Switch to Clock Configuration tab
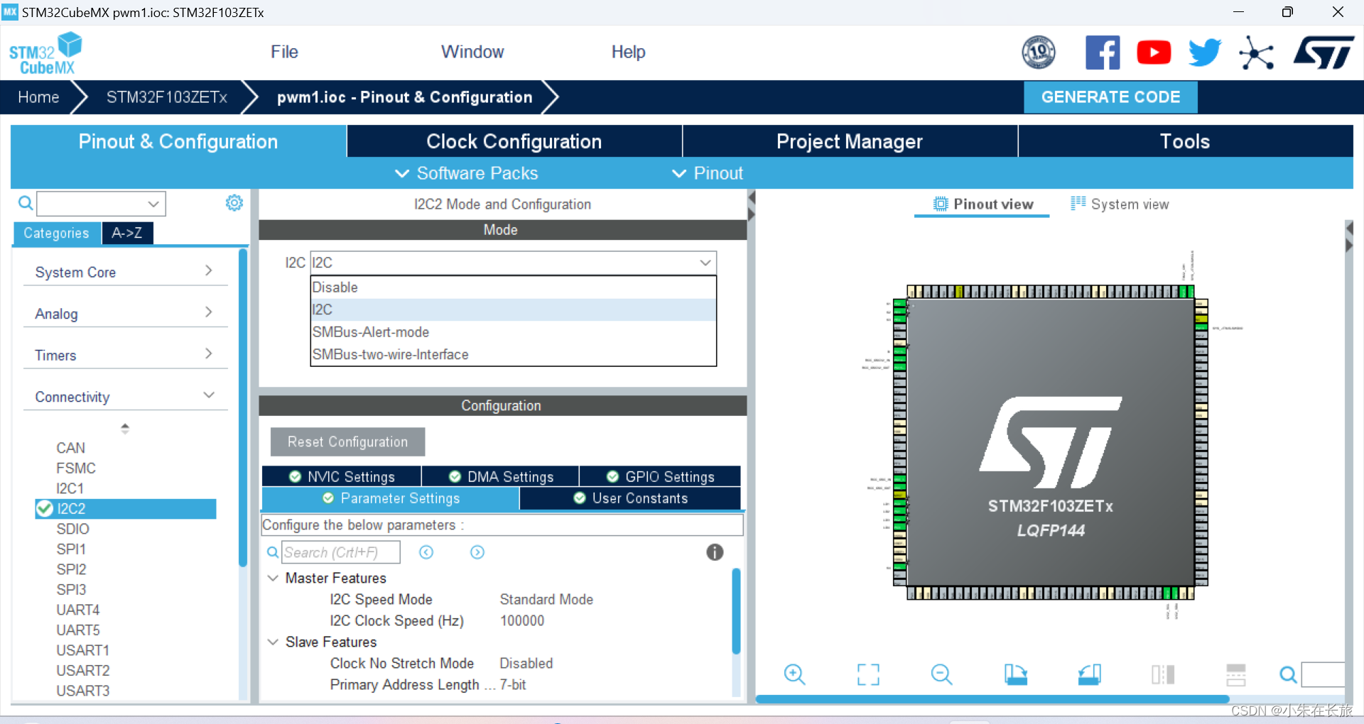1364x724 pixels. (514, 141)
